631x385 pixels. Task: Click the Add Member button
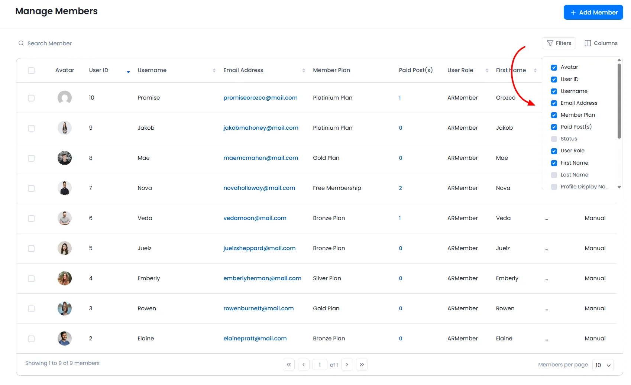[x=593, y=12]
